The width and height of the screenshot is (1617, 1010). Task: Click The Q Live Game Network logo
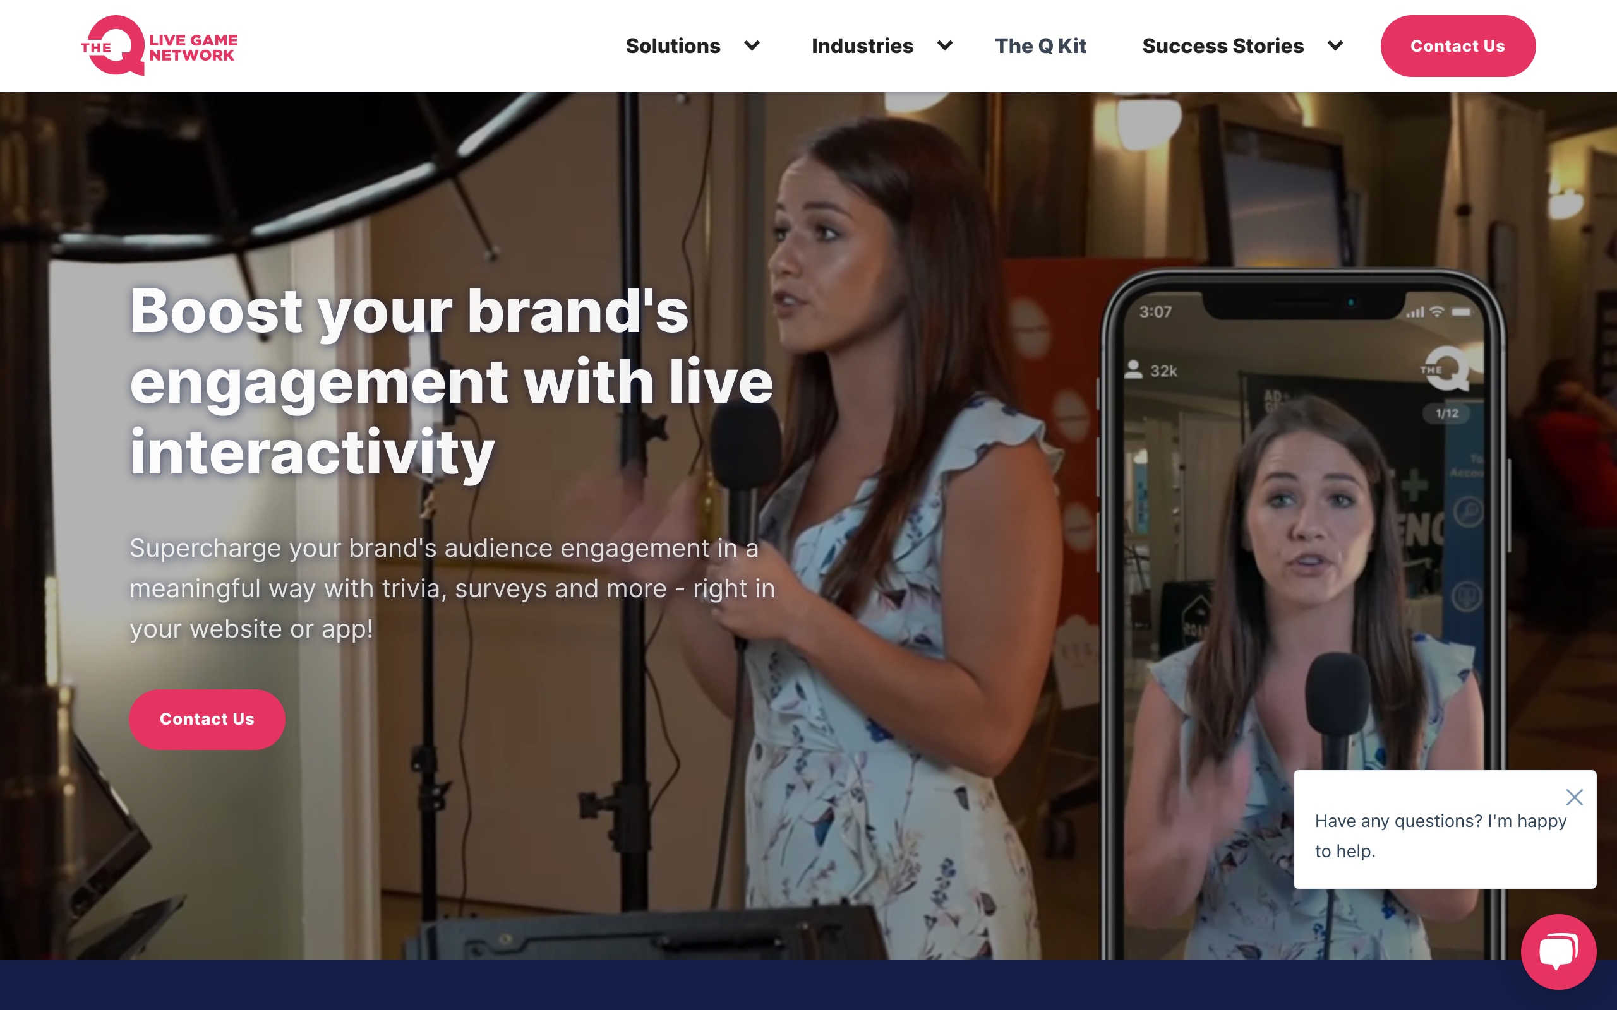[x=159, y=45]
